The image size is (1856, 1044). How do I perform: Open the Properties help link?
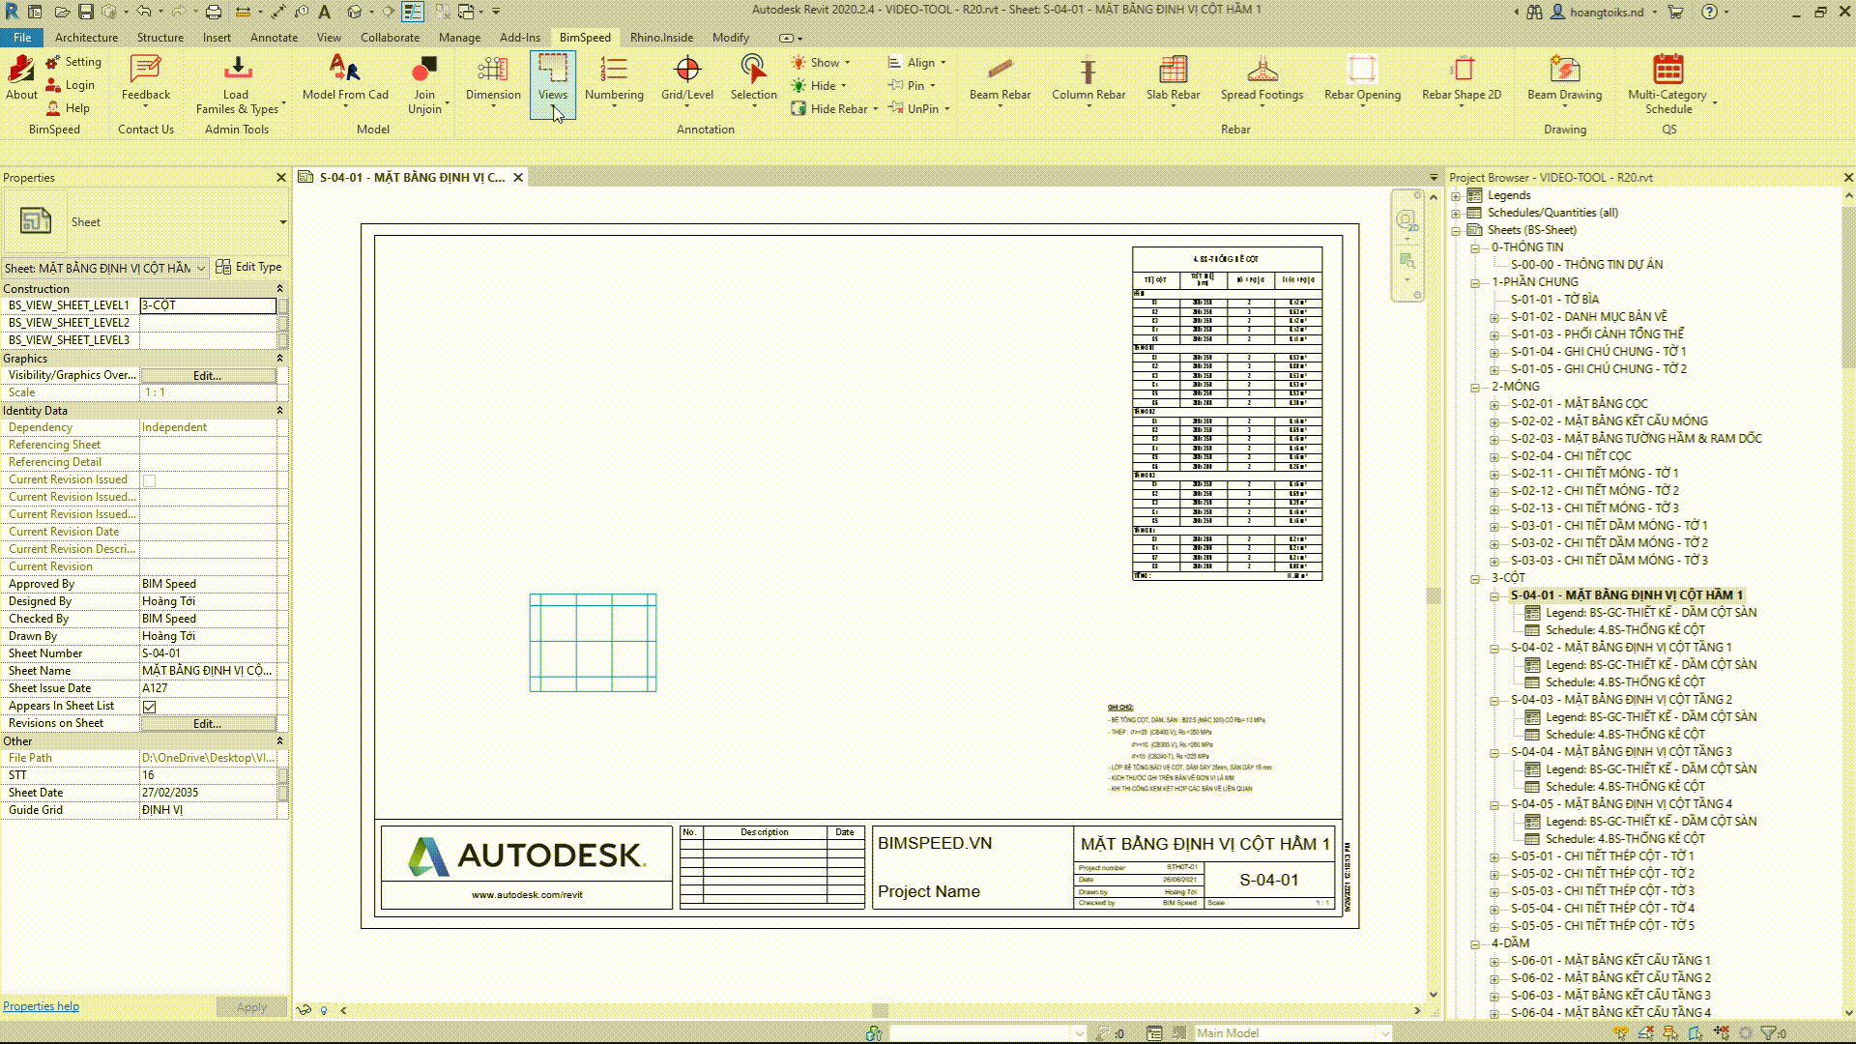pos(41,1005)
